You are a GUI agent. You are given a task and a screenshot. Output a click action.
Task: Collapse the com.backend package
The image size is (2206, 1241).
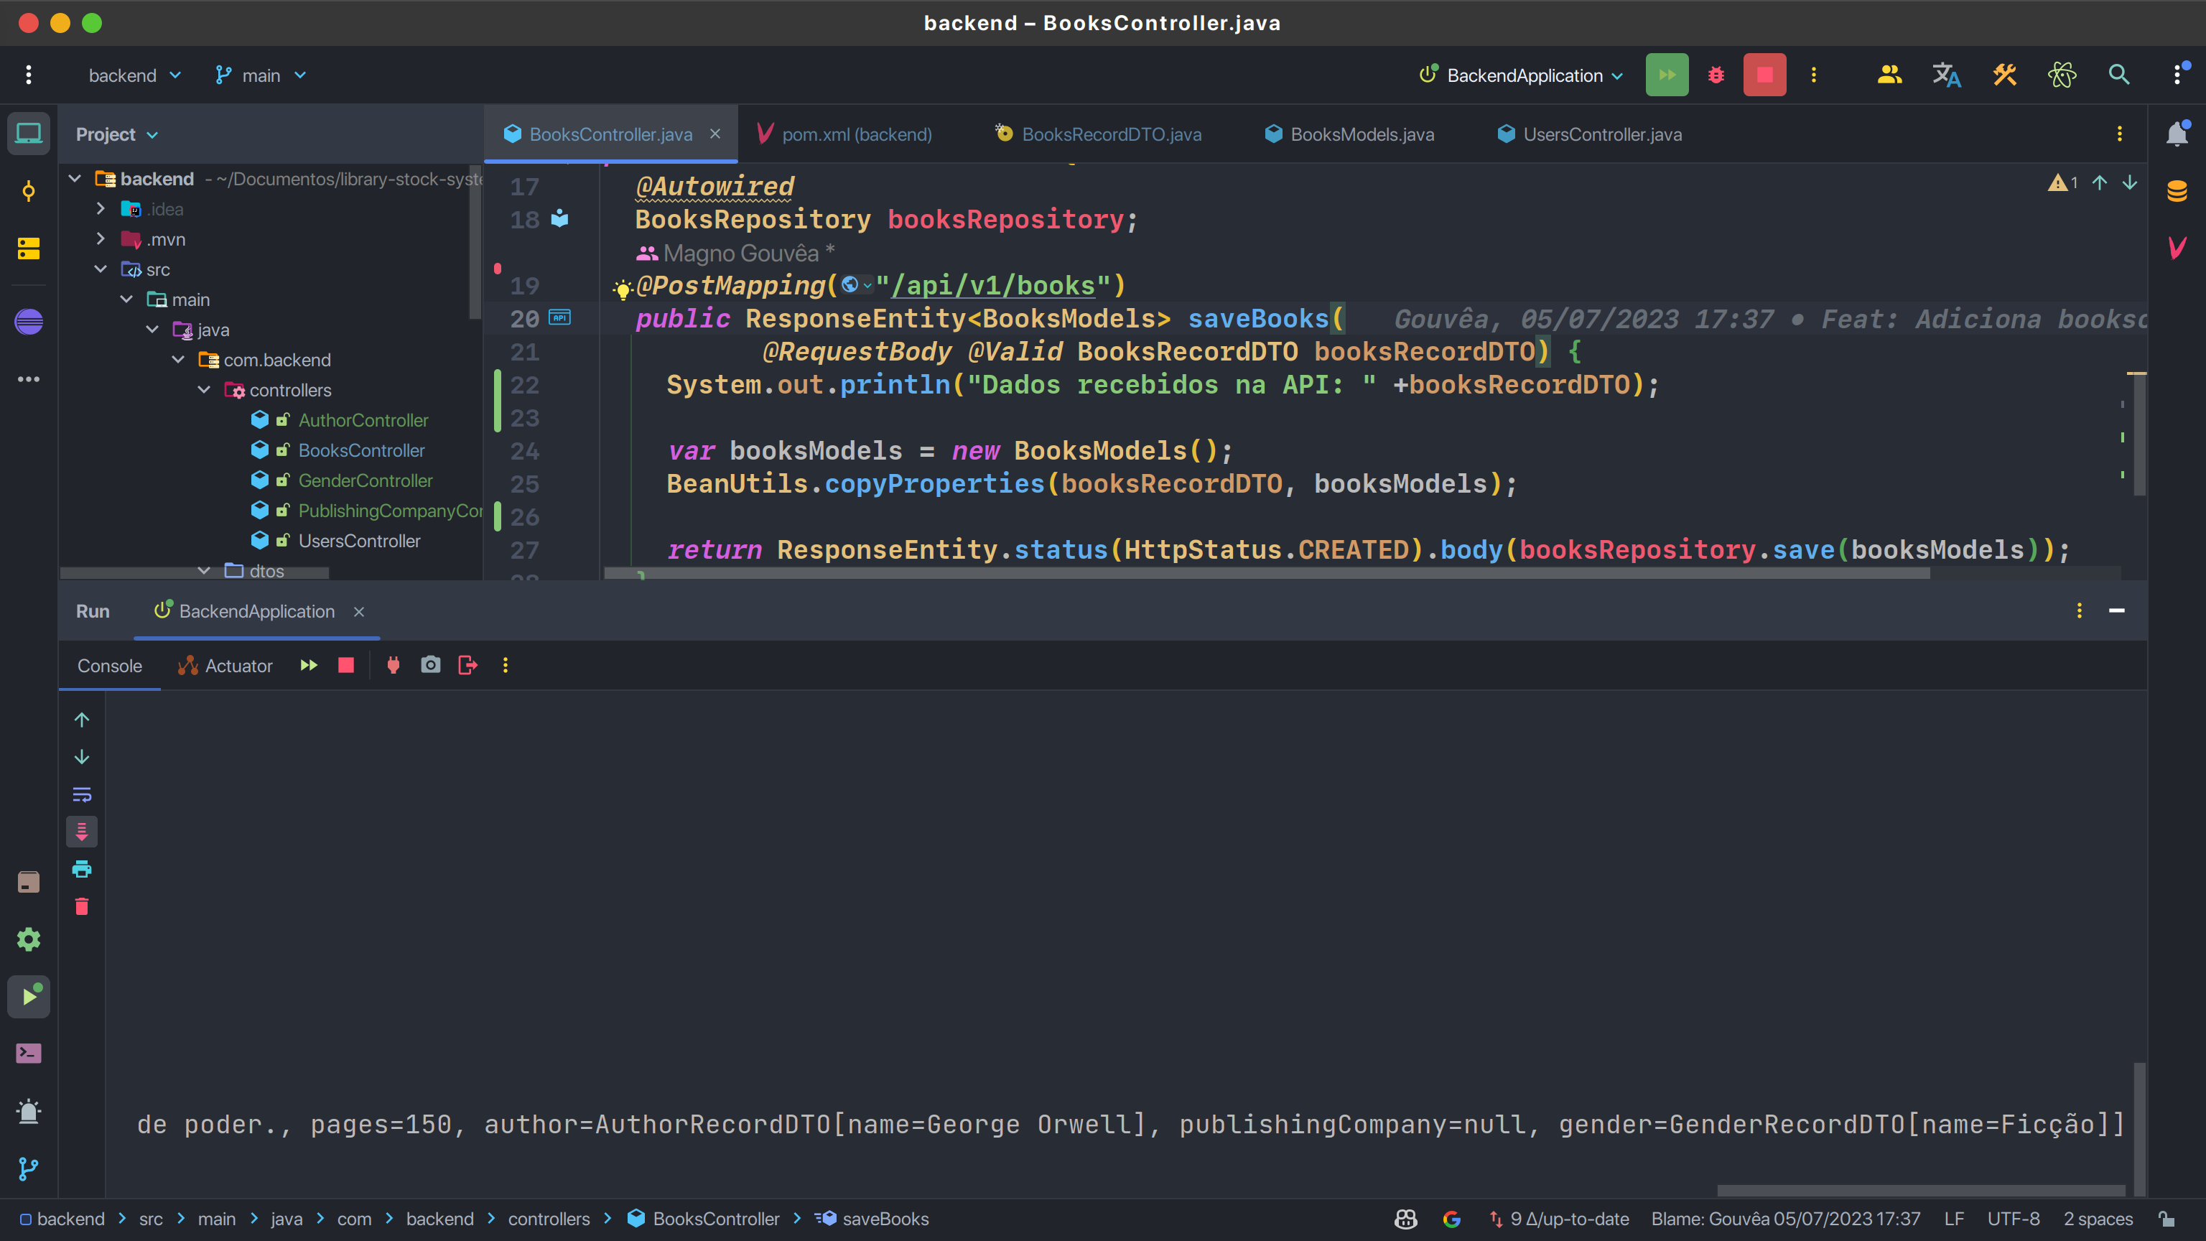coord(178,360)
